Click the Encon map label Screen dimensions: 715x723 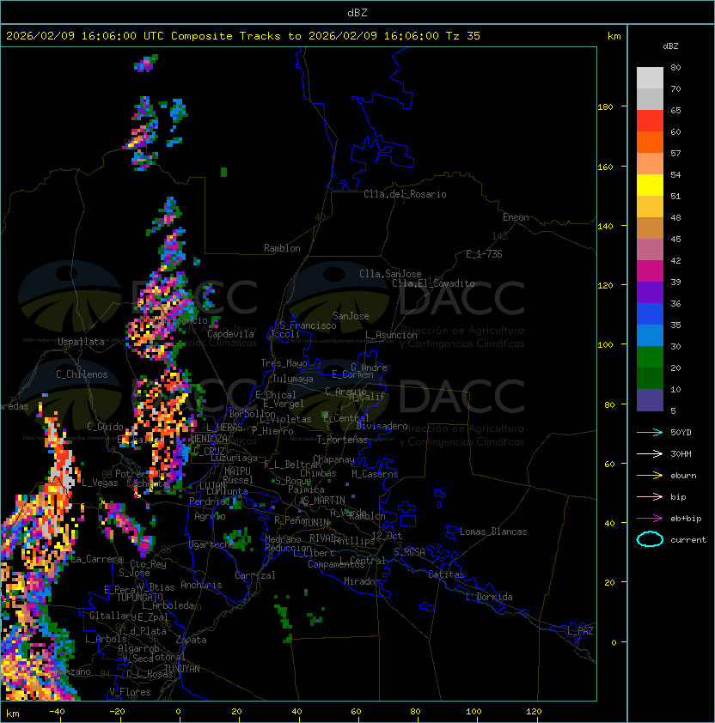pos(516,217)
